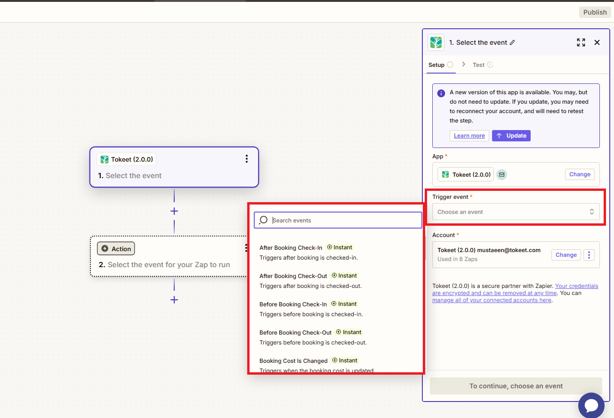
Task: Select the Tokeet (2.0.0) trigger step card
Action: (x=174, y=167)
